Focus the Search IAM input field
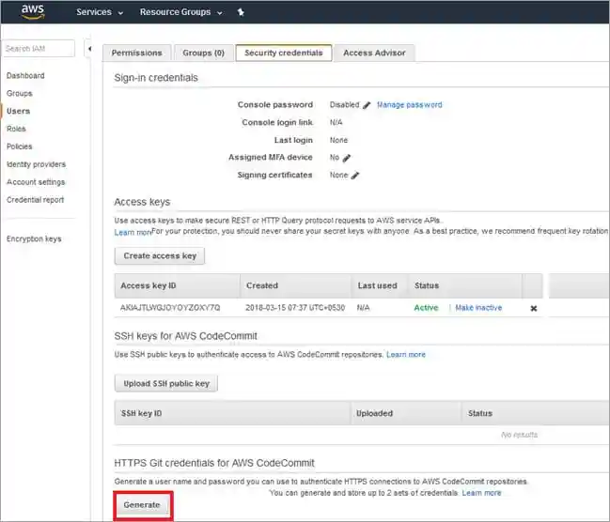The width and height of the screenshot is (610, 522). (38, 49)
